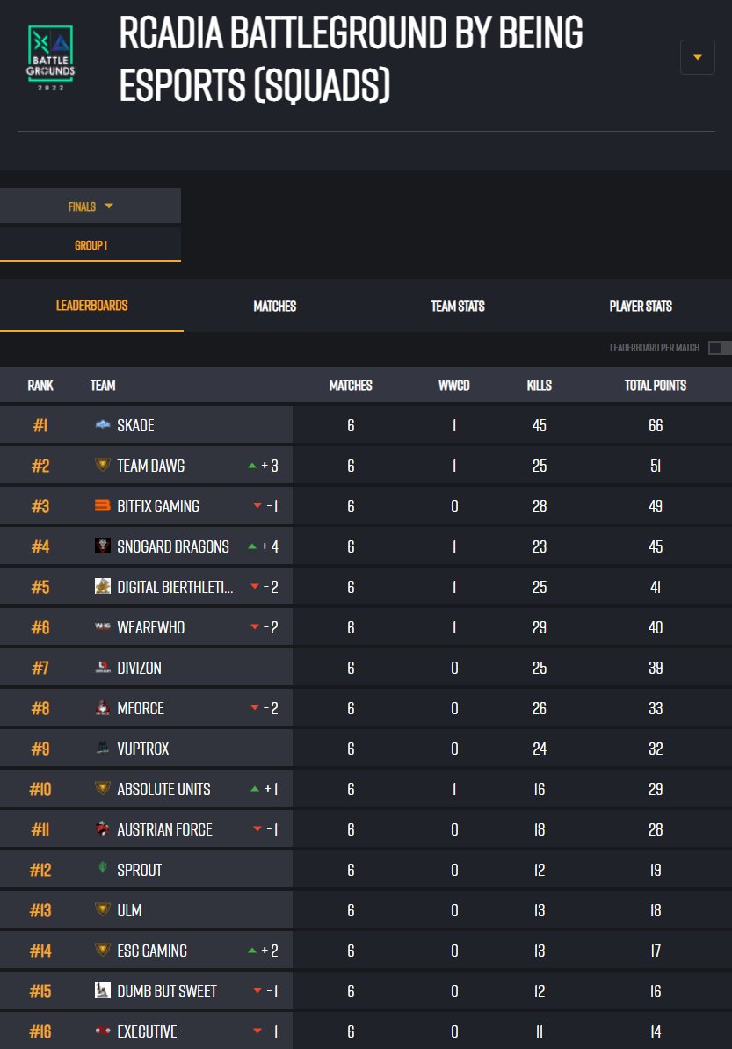Click the Divizon logo icon
The image size is (732, 1049).
tap(102, 666)
